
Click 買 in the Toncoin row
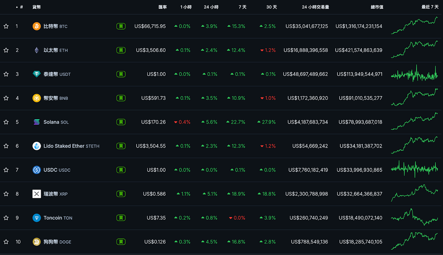pyautogui.click(x=121, y=218)
